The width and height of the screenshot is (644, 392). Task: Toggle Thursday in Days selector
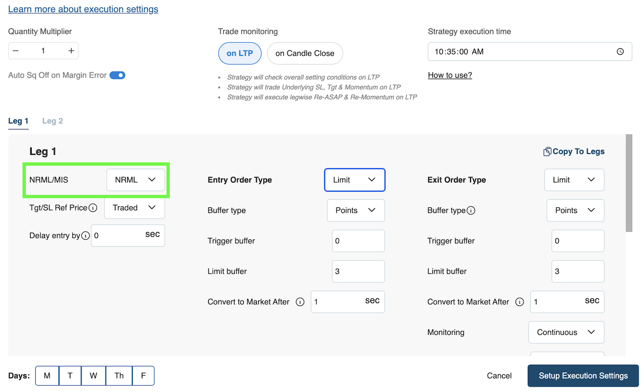(119, 376)
